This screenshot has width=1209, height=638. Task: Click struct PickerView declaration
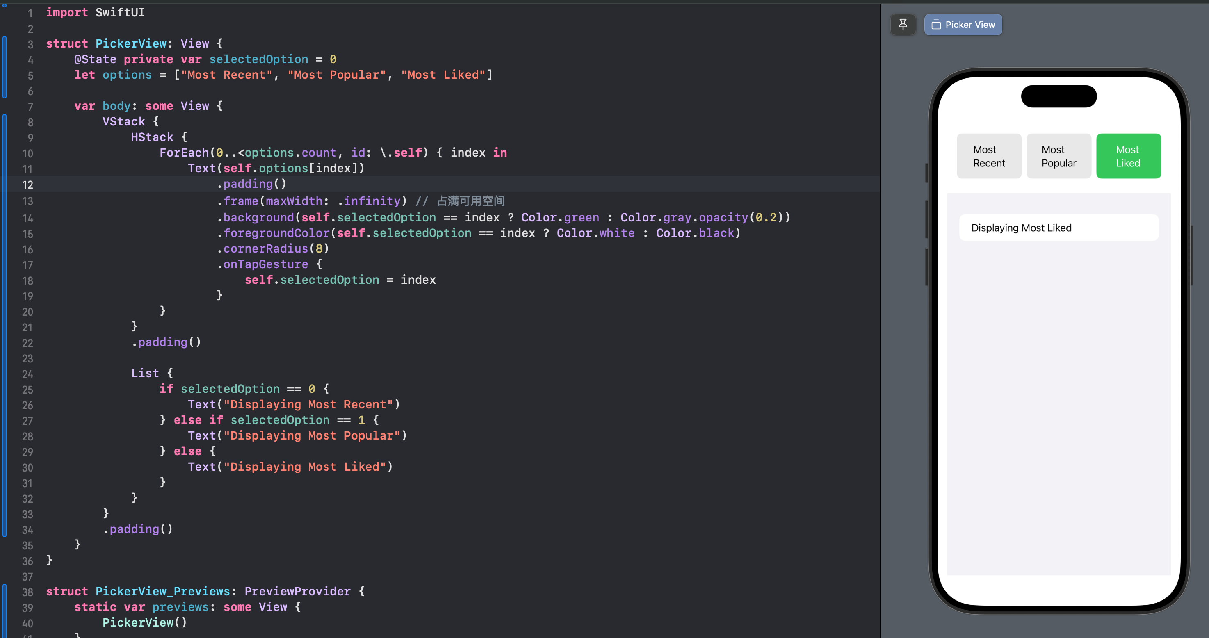point(134,43)
